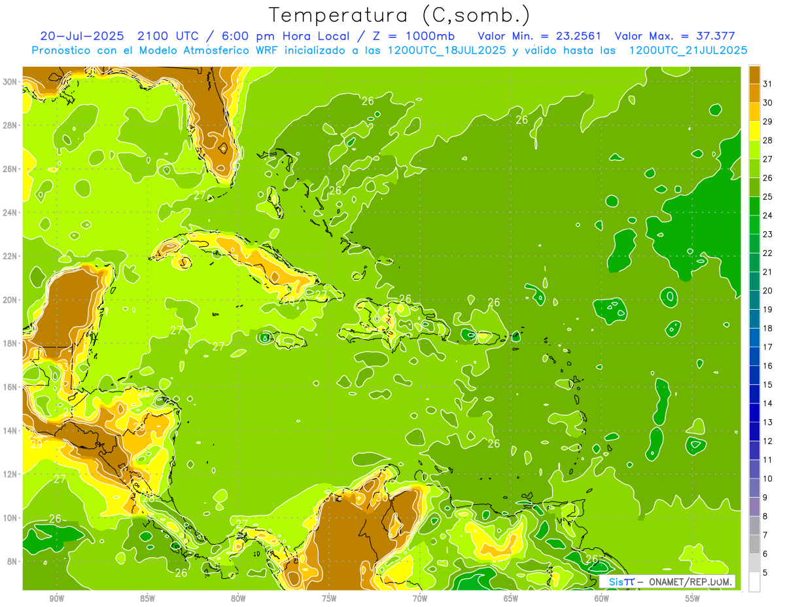
Task: Click legend swatch between 26 and 27
Action: point(754,168)
